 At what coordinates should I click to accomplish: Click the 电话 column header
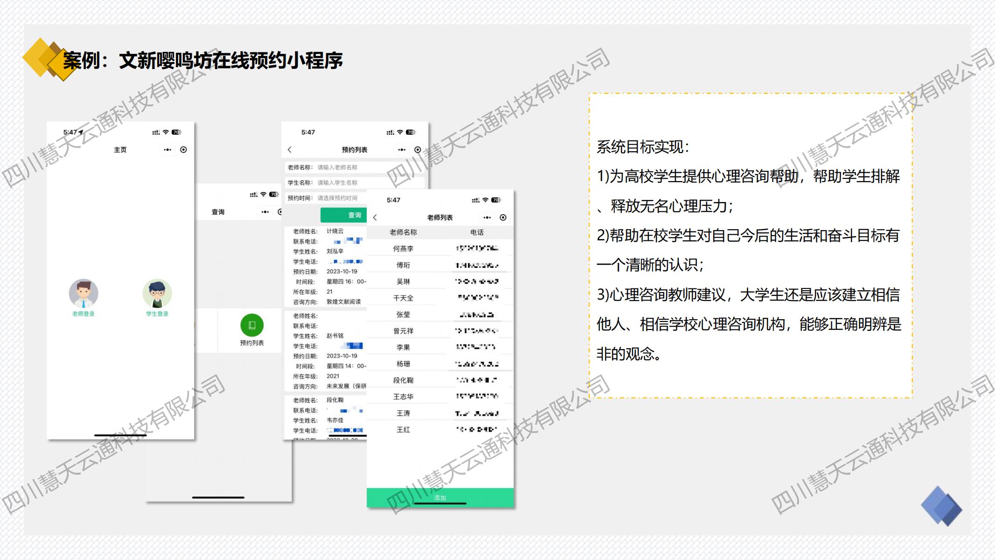point(477,232)
